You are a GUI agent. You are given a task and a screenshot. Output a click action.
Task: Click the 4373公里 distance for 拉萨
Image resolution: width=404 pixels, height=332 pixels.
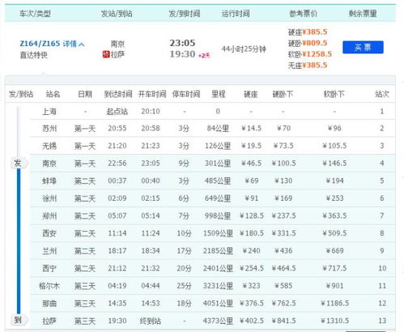(x=218, y=321)
